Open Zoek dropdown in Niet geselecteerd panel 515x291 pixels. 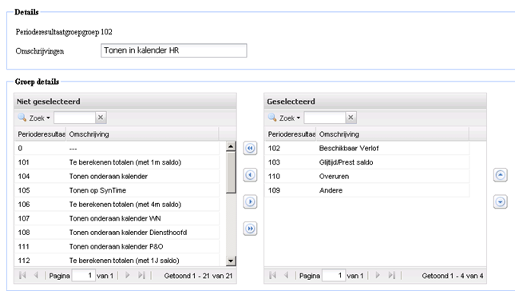34,118
